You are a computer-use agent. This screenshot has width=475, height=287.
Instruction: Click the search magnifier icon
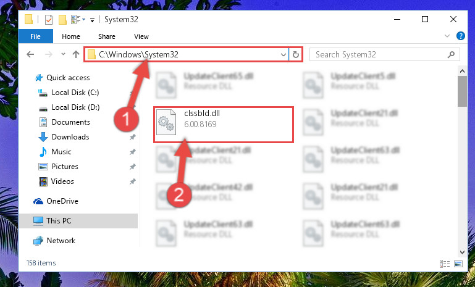tap(451, 54)
